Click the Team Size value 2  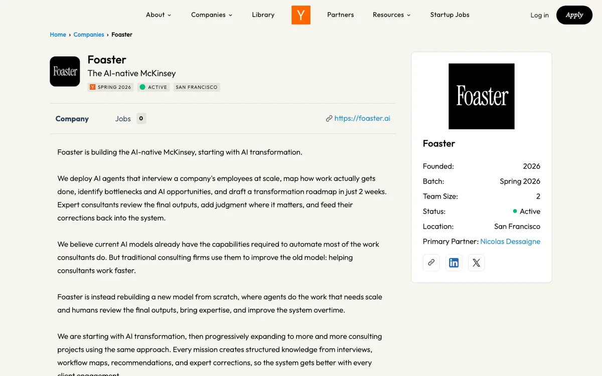click(538, 196)
